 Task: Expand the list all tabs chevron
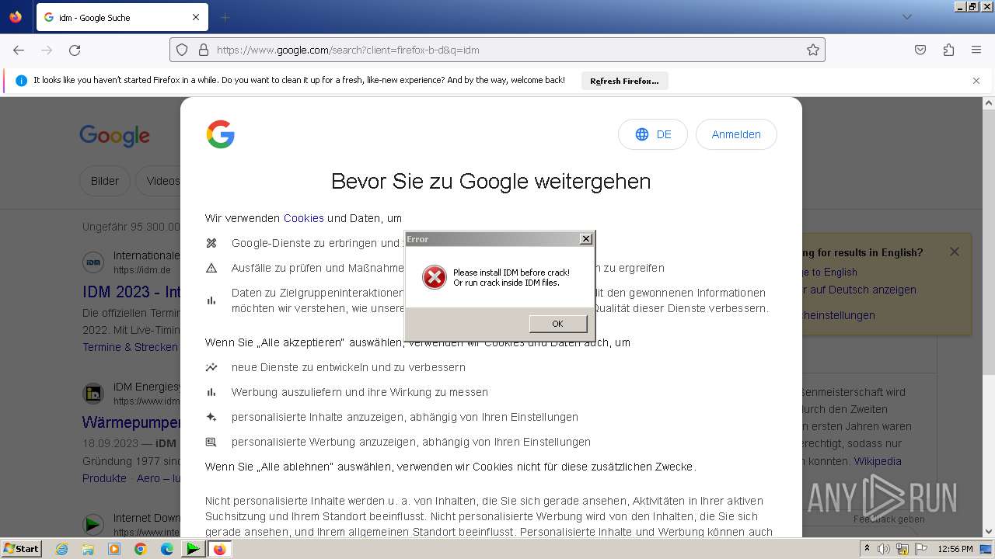coord(906,17)
